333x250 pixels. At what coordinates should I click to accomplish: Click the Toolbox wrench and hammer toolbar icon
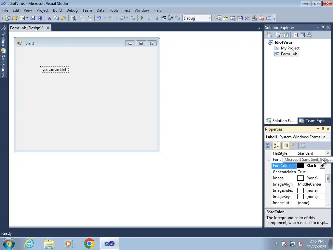[247, 18]
